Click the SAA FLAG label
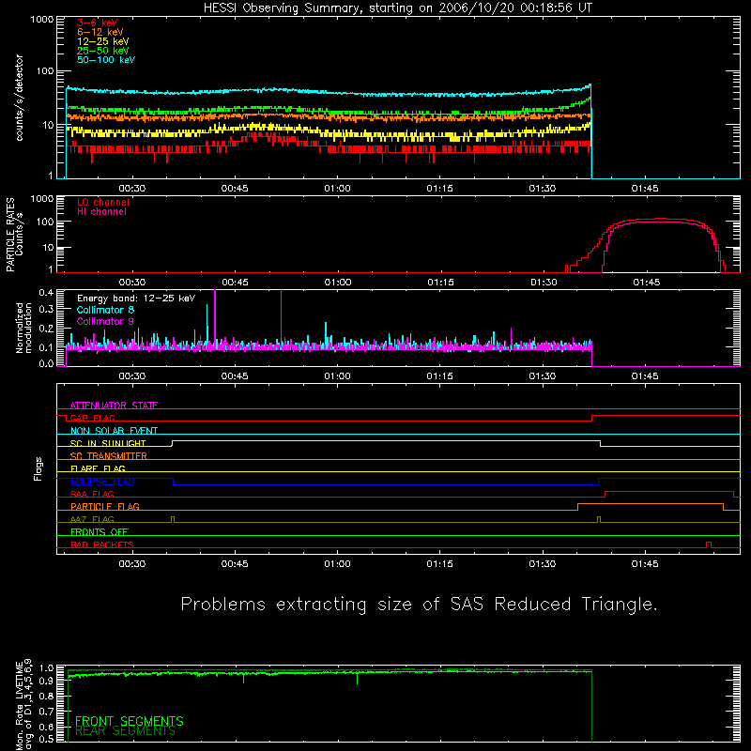This screenshot has width=751, height=751. [92, 494]
